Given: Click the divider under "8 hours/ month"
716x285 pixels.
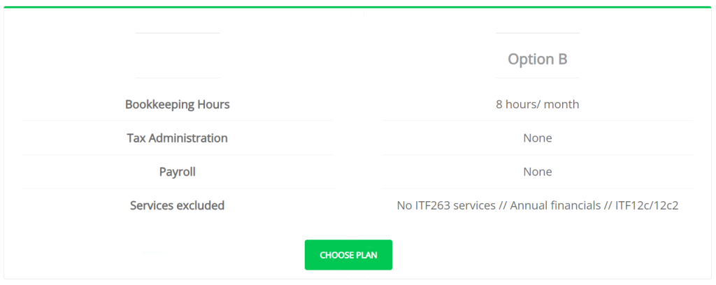Looking at the screenshot, I should click(537, 121).
